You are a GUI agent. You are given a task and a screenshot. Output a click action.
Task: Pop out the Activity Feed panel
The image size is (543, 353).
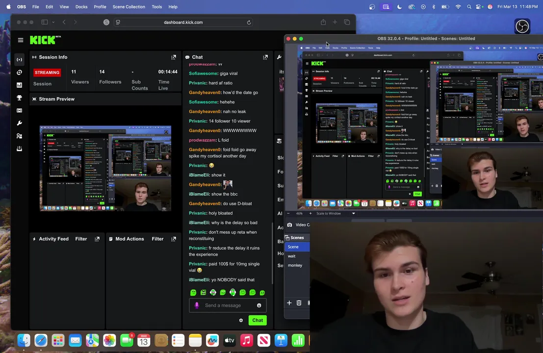97,239
